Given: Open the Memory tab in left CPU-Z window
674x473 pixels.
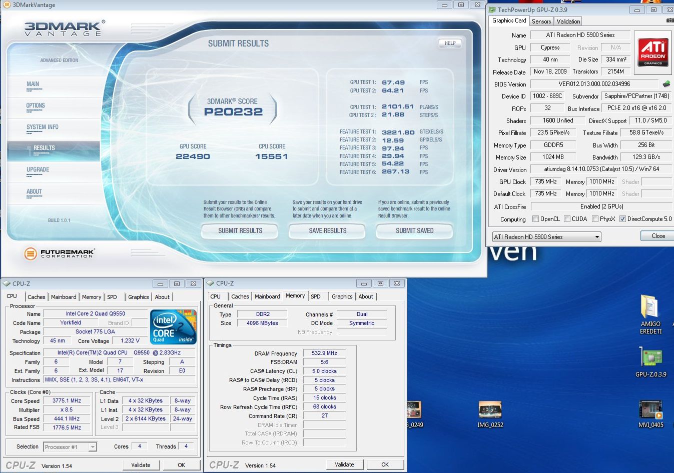Looking at the screenshot, I should pos(92,297).
